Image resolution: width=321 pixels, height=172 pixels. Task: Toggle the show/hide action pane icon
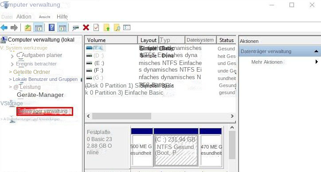click(63, 27)
